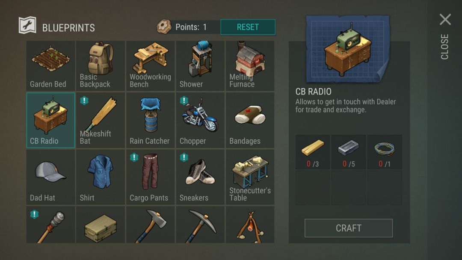Select the Chopper motorcycle blueprint
This screenshot has width=462, height=260.
[200, 120]
